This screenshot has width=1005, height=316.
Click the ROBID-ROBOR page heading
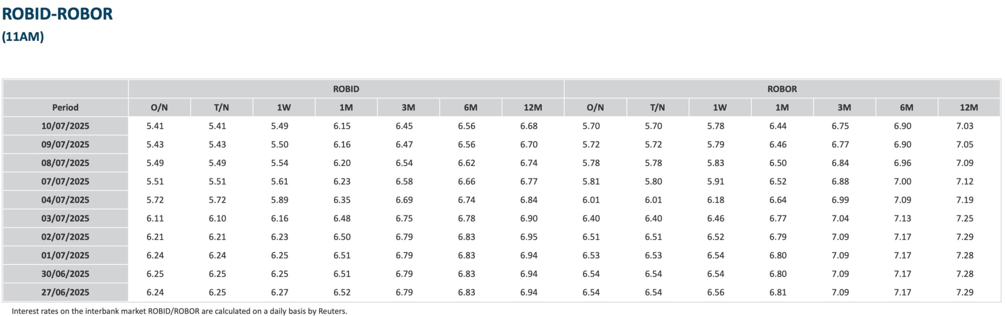click(57, 14)
